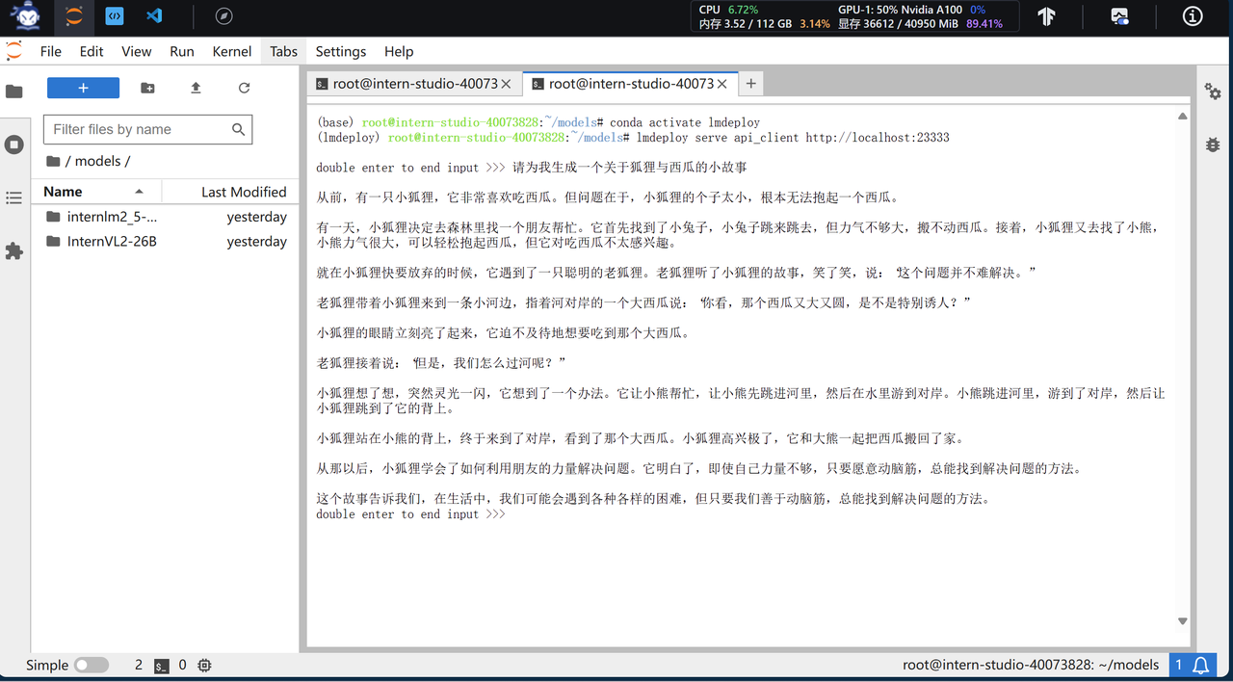Click the notification count 1 in status bar
The width and height of the screenshot is (1233, 682).
[1178, 666]
